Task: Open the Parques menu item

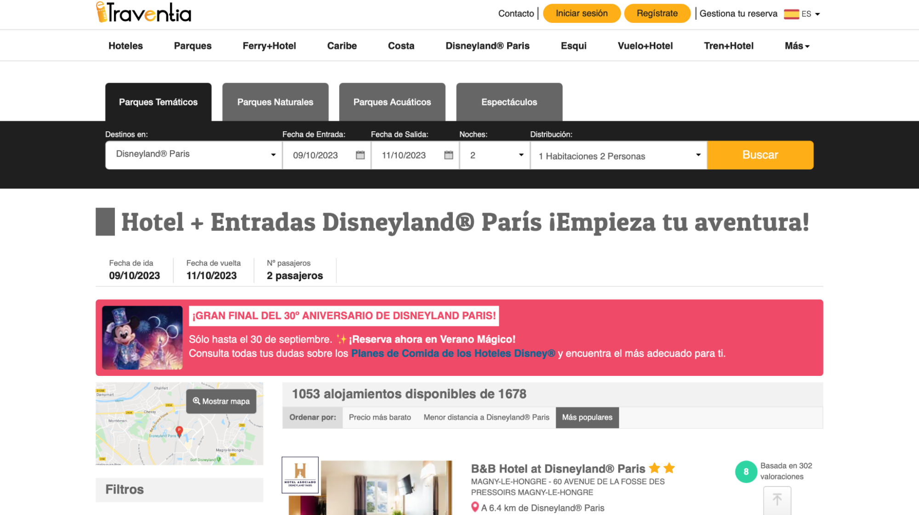Action: tap(193, 46)
